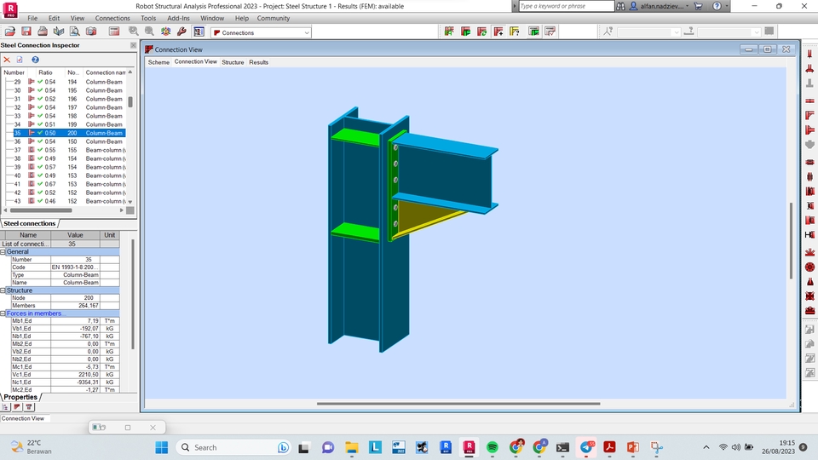Click the Print icon in the toolbar

(x=43, y=32)
